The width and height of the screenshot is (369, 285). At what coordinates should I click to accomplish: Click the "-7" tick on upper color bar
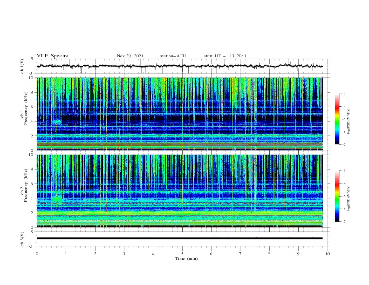[x=343, y=144]
